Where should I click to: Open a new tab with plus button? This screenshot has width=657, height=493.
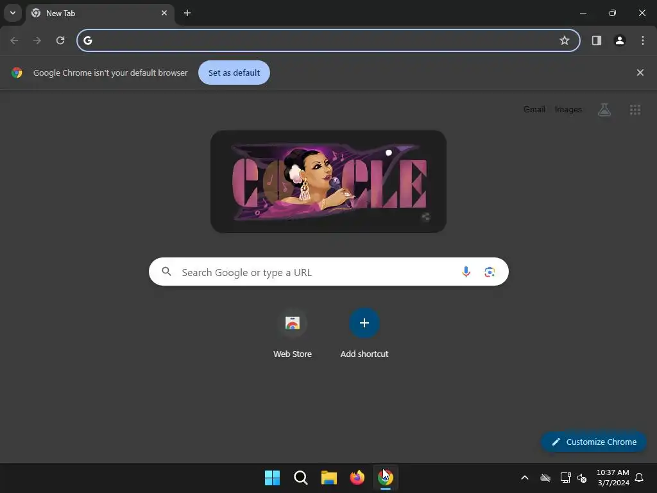click(x=187, y=13)
